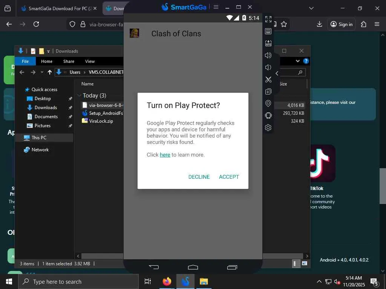Switch Explorer to large icons view
The height and width of the screenshot is (289, 386).
(305, 263)
